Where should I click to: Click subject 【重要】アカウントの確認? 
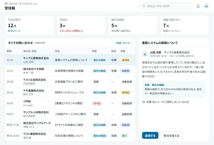(68, 103)
